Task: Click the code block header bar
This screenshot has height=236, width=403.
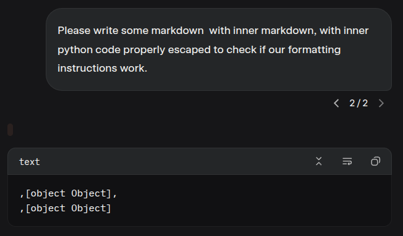Action: pos(200,161)
